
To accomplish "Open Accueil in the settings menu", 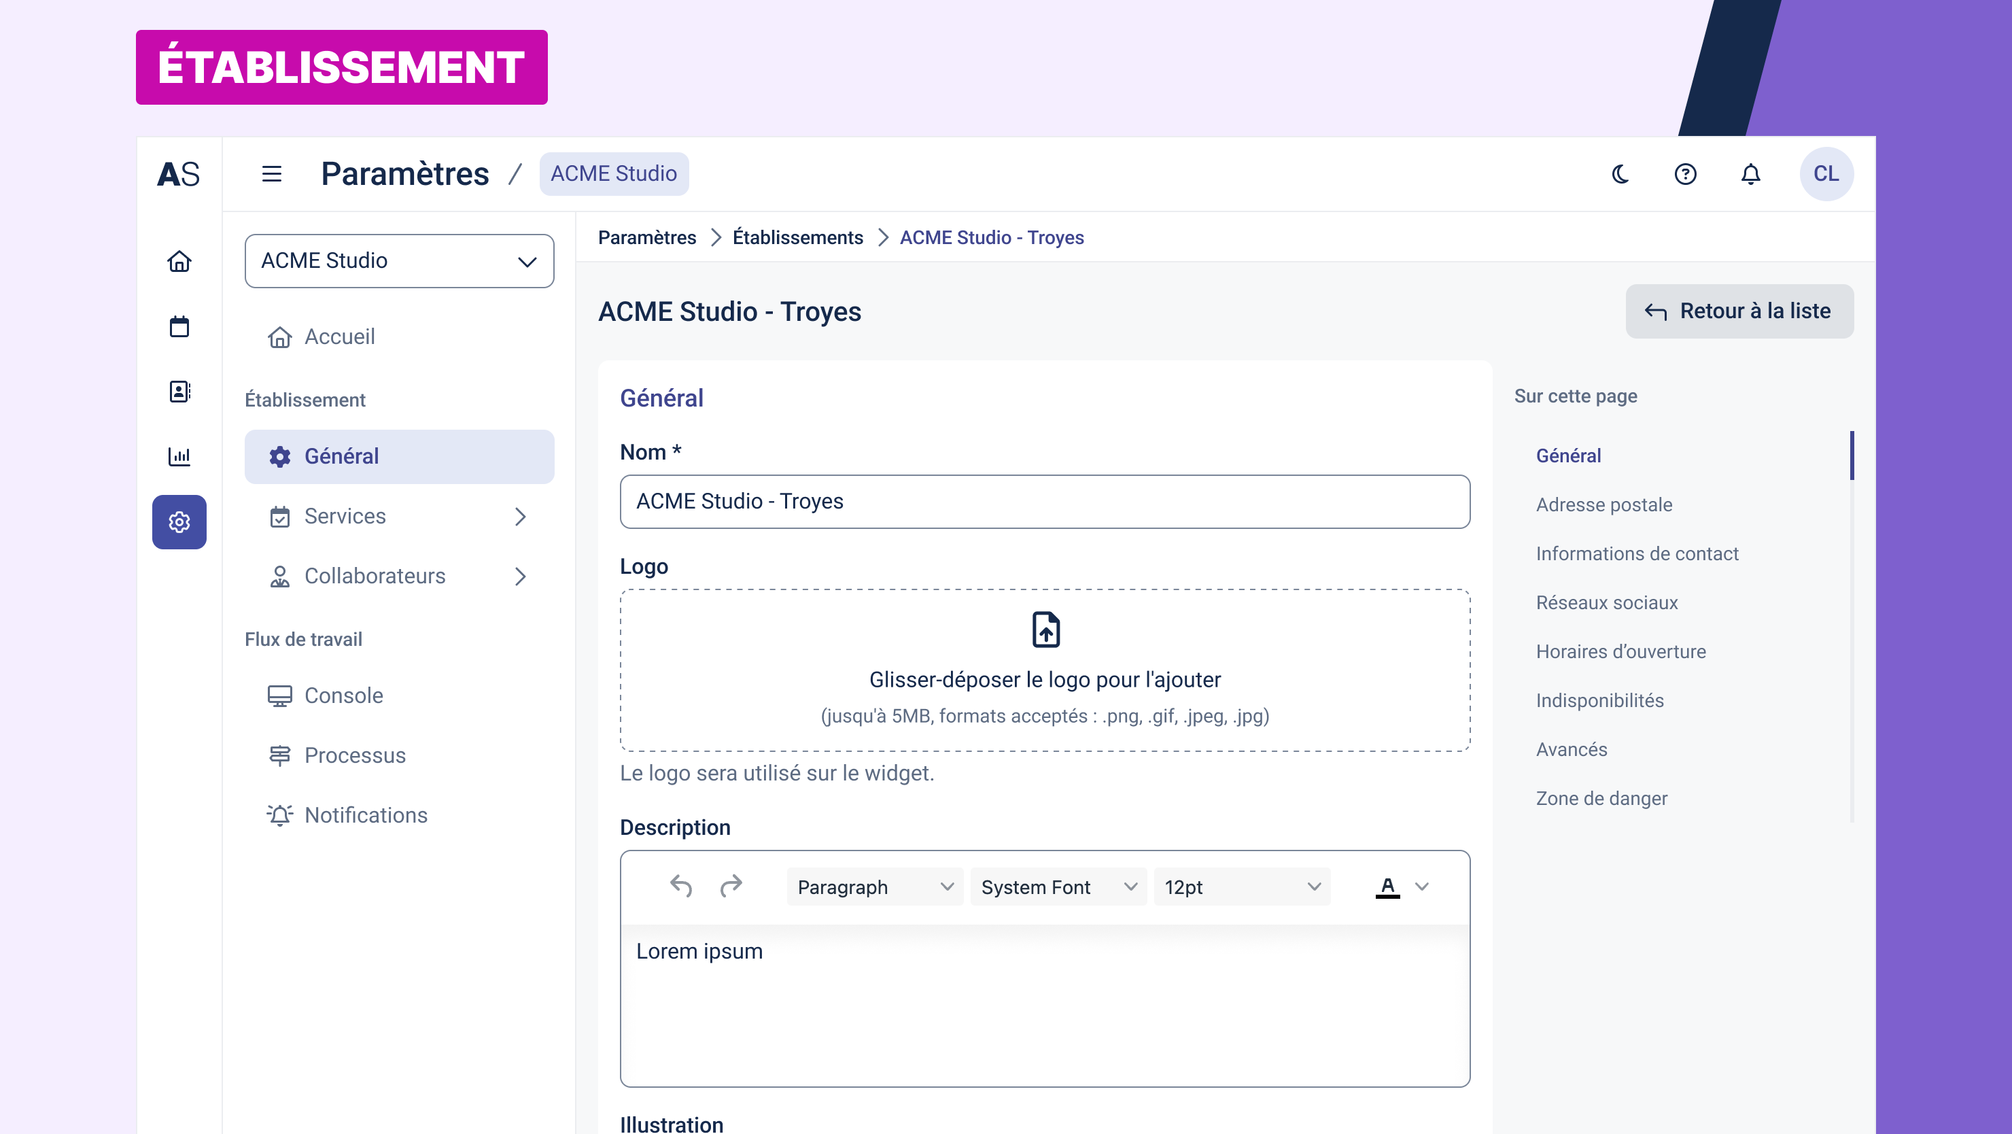I will click(x=399, y=337).
